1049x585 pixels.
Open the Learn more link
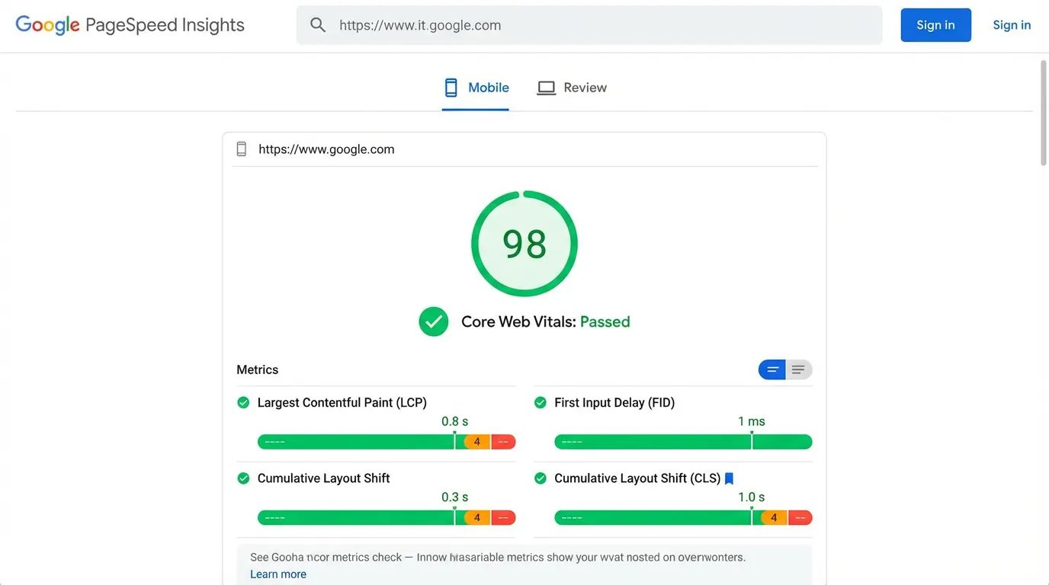[277, 574]
